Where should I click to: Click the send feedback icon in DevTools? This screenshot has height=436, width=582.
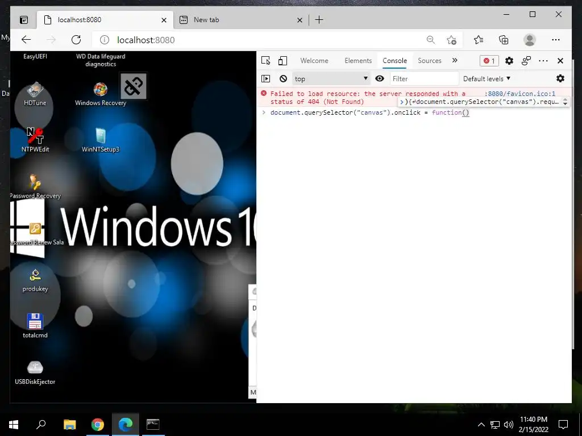coord(526,61)
